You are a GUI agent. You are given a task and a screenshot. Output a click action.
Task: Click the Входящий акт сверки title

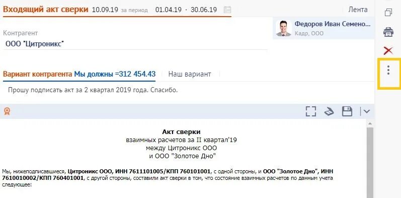(x=45, y=10)
